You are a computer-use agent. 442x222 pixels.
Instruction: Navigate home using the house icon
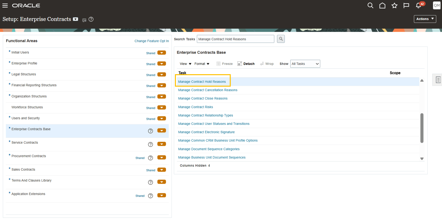coord(382,5)
